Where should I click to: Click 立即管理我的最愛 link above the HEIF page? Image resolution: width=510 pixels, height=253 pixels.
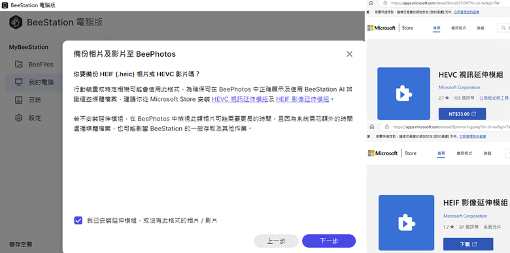pyautogui.click(x=472, y=137)
